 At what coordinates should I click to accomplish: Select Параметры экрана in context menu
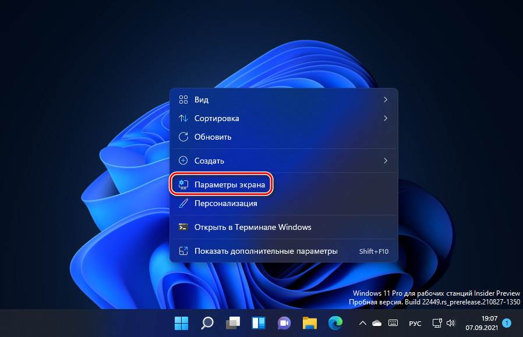tap(284, 185)
